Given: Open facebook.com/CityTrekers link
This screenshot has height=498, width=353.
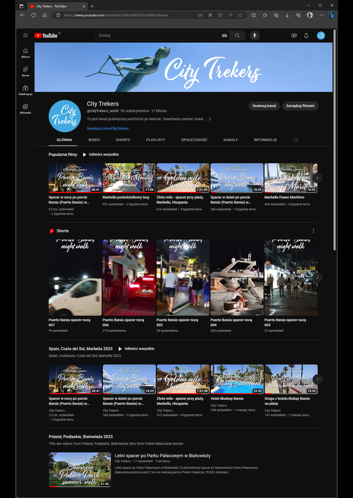Looking at the screenshot, I should [x=108, y=128].
